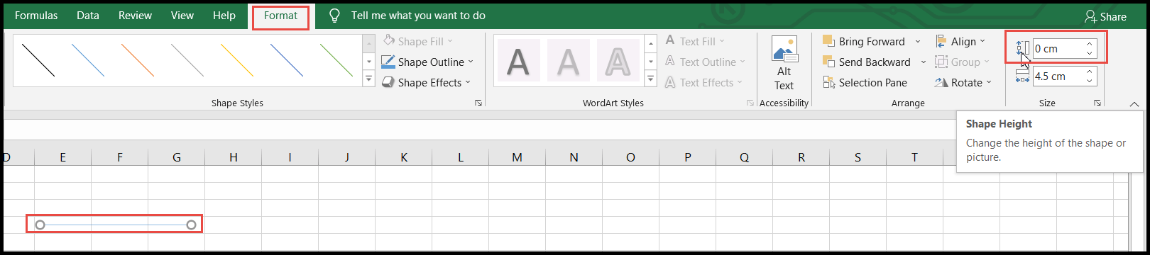The image size is (1150, 255).
Task: Click the Shape Height field showing 0 cm
Action: pyautogui.click(x=1058, y=49)
